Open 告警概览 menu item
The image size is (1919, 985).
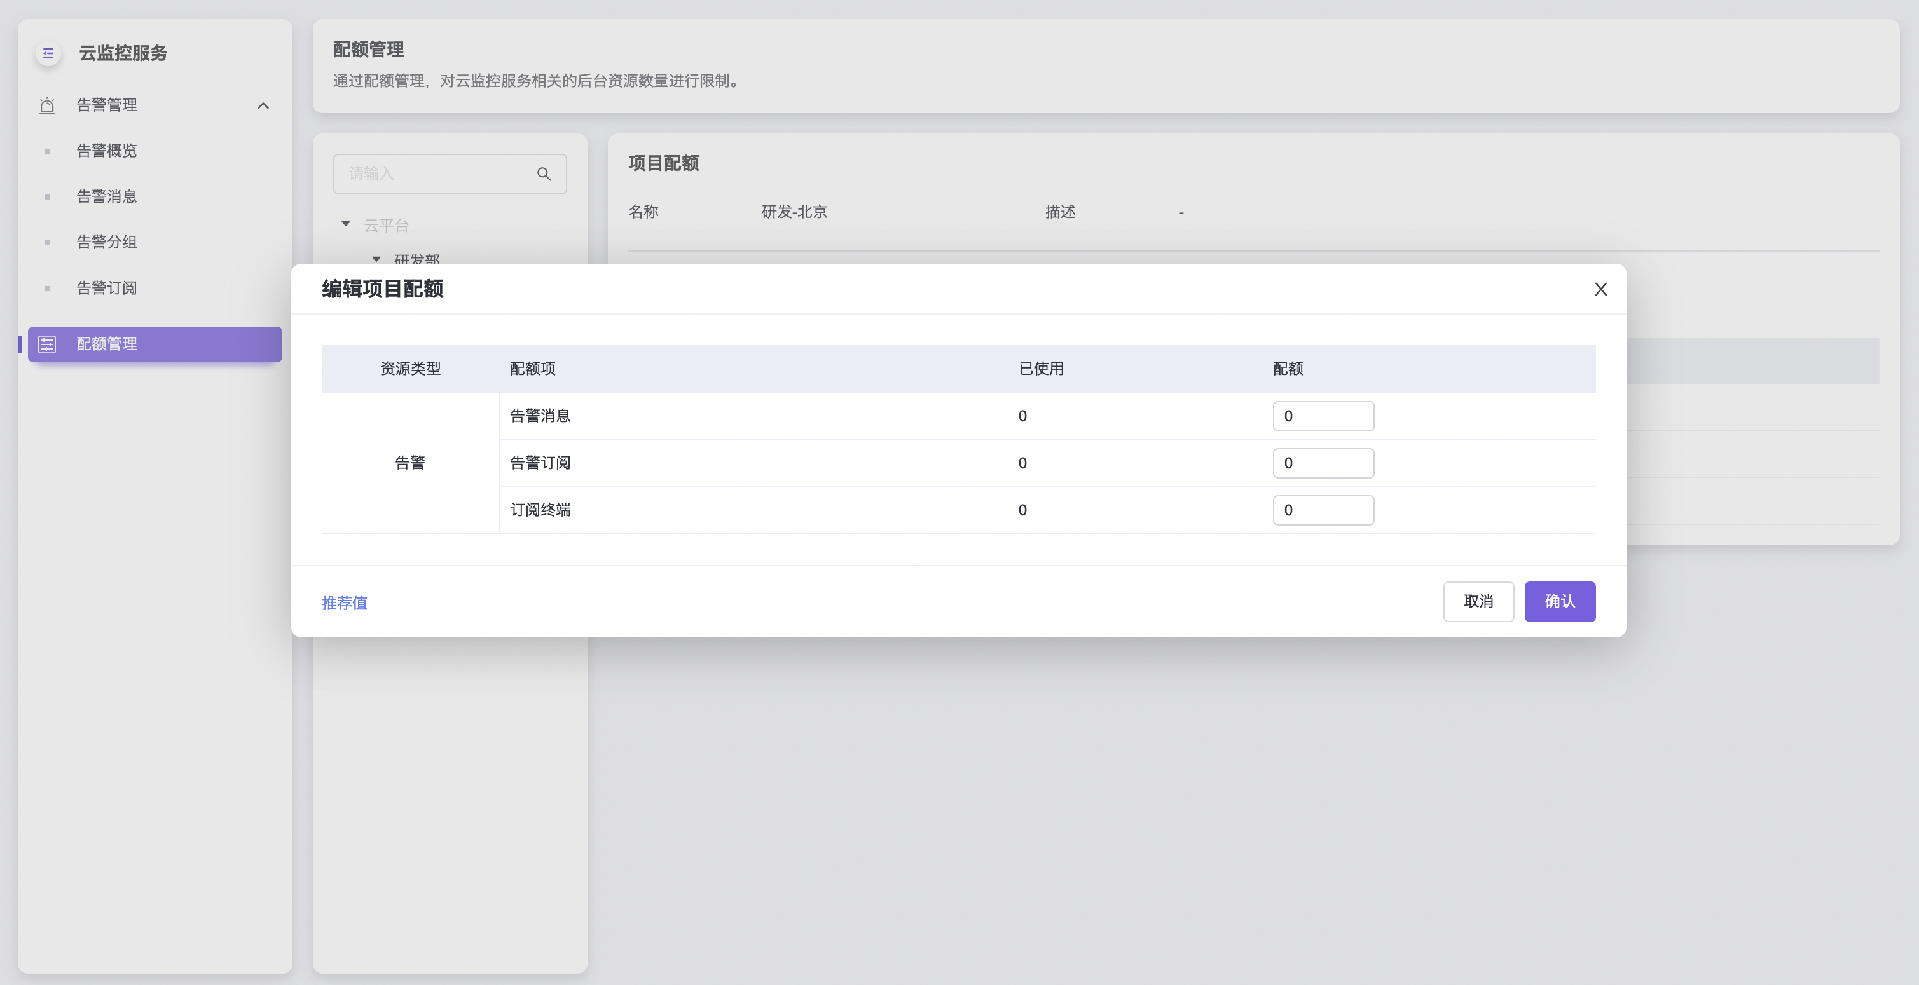coord(107,151)
